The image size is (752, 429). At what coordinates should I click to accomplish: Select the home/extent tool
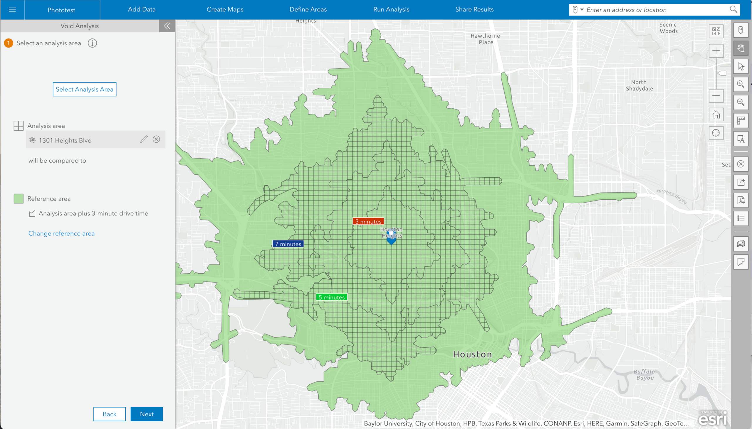tap(716, 116)
